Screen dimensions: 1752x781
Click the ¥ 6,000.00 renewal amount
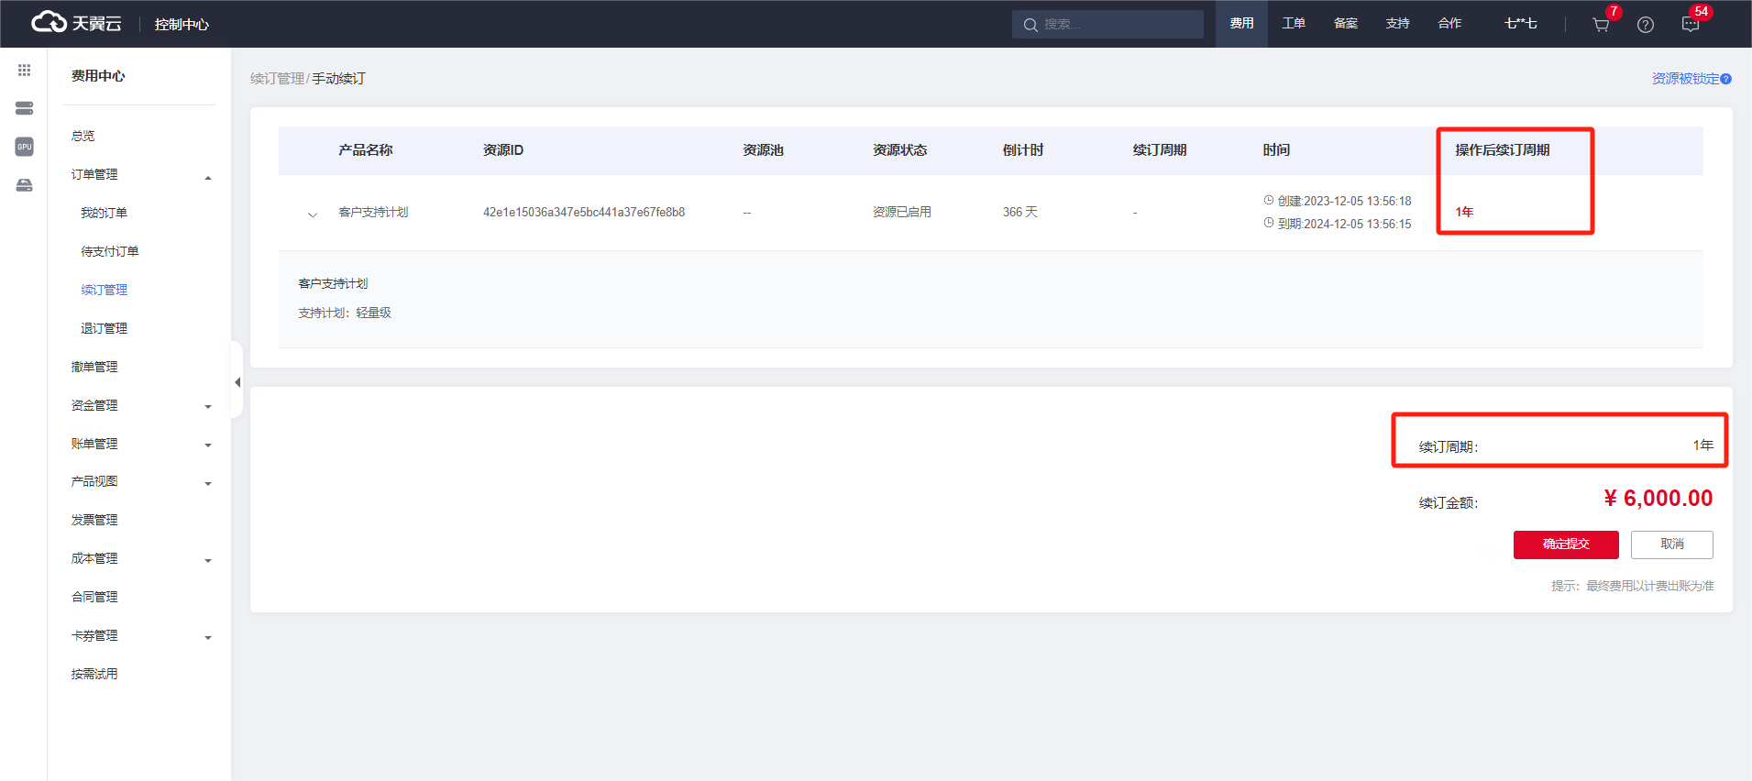tap(1658, 499)
